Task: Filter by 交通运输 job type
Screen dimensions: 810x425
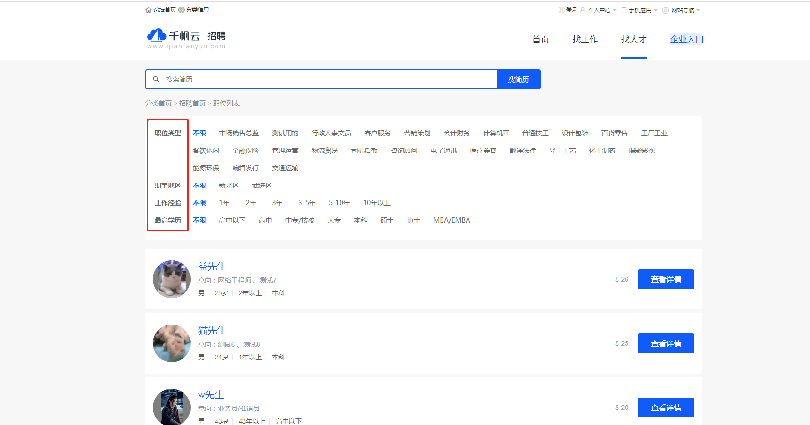Action: point(285,168)
